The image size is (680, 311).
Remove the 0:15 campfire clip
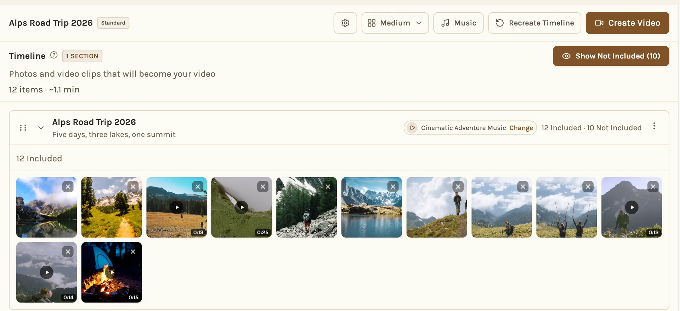coord(133,252)
